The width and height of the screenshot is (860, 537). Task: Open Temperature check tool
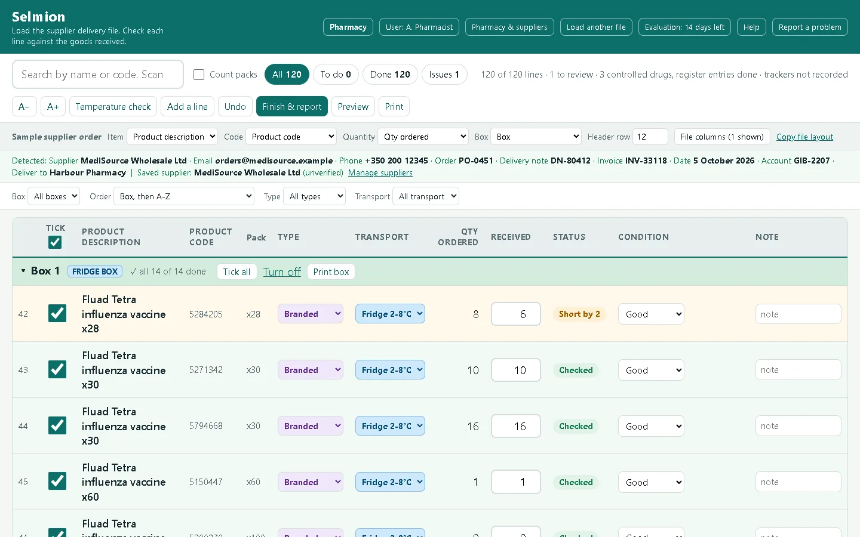point(113,106)
